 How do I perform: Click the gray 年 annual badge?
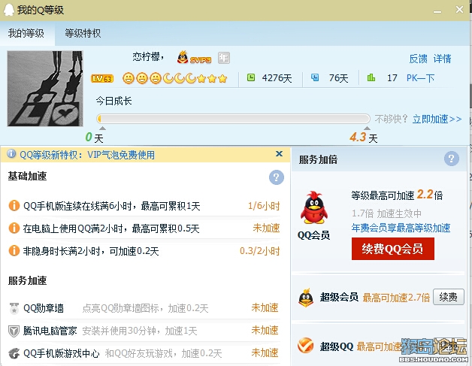click(224, 58)
